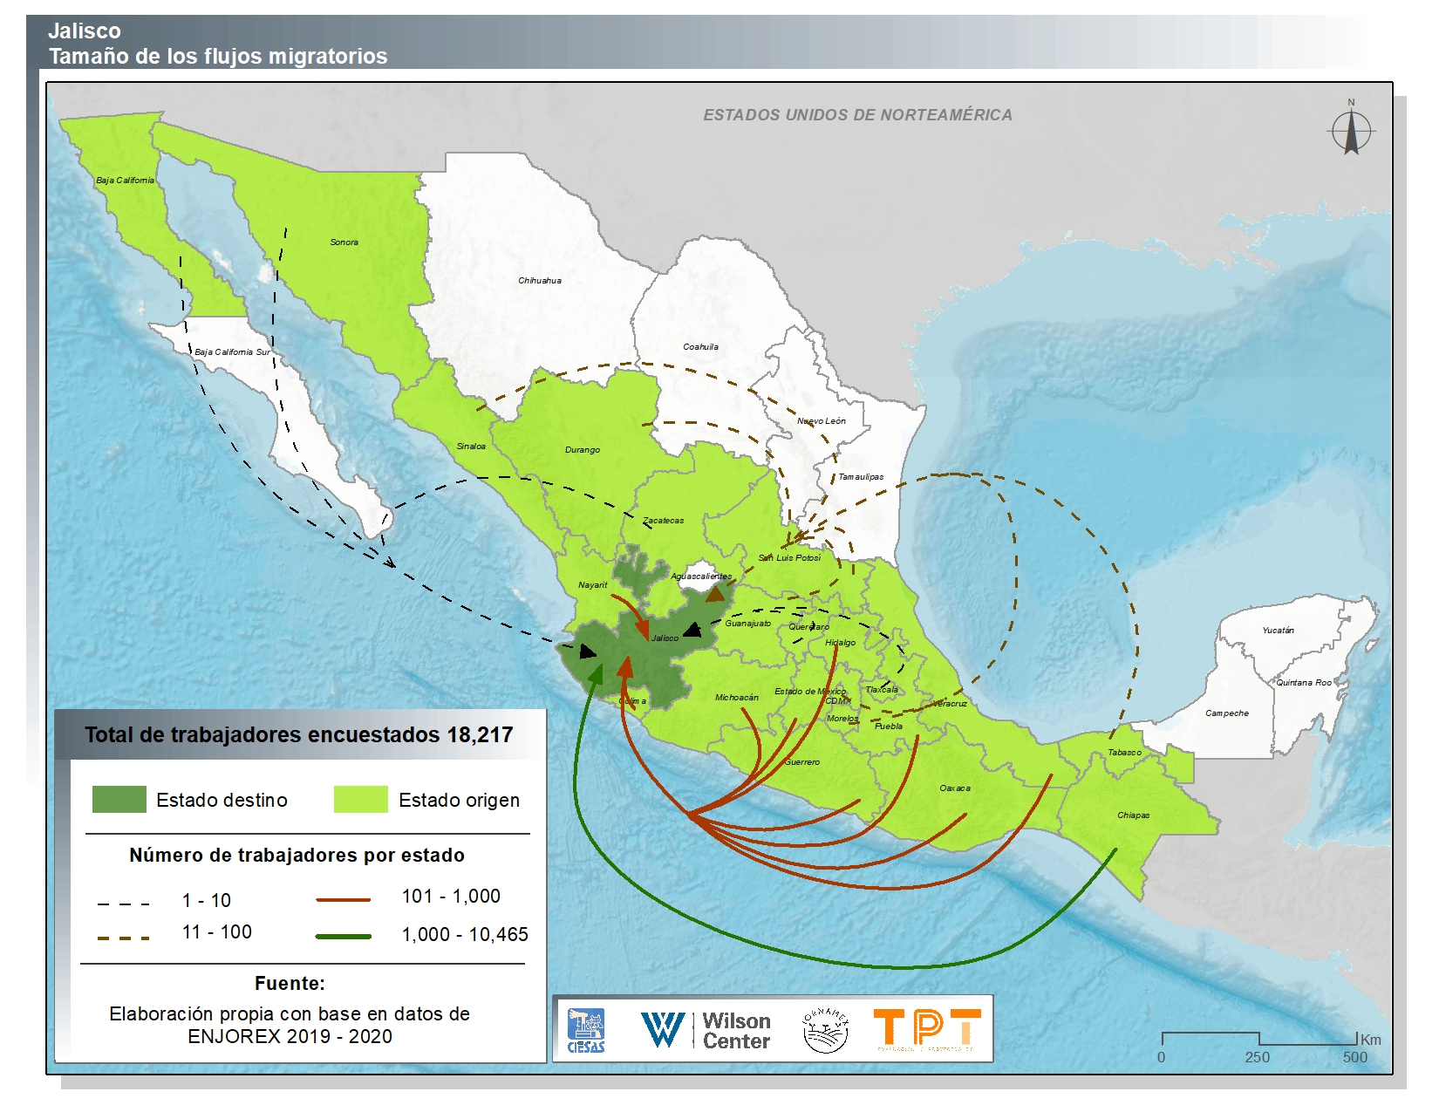Click the Sonora state label

pyautogui.click(x=344, y=242)
